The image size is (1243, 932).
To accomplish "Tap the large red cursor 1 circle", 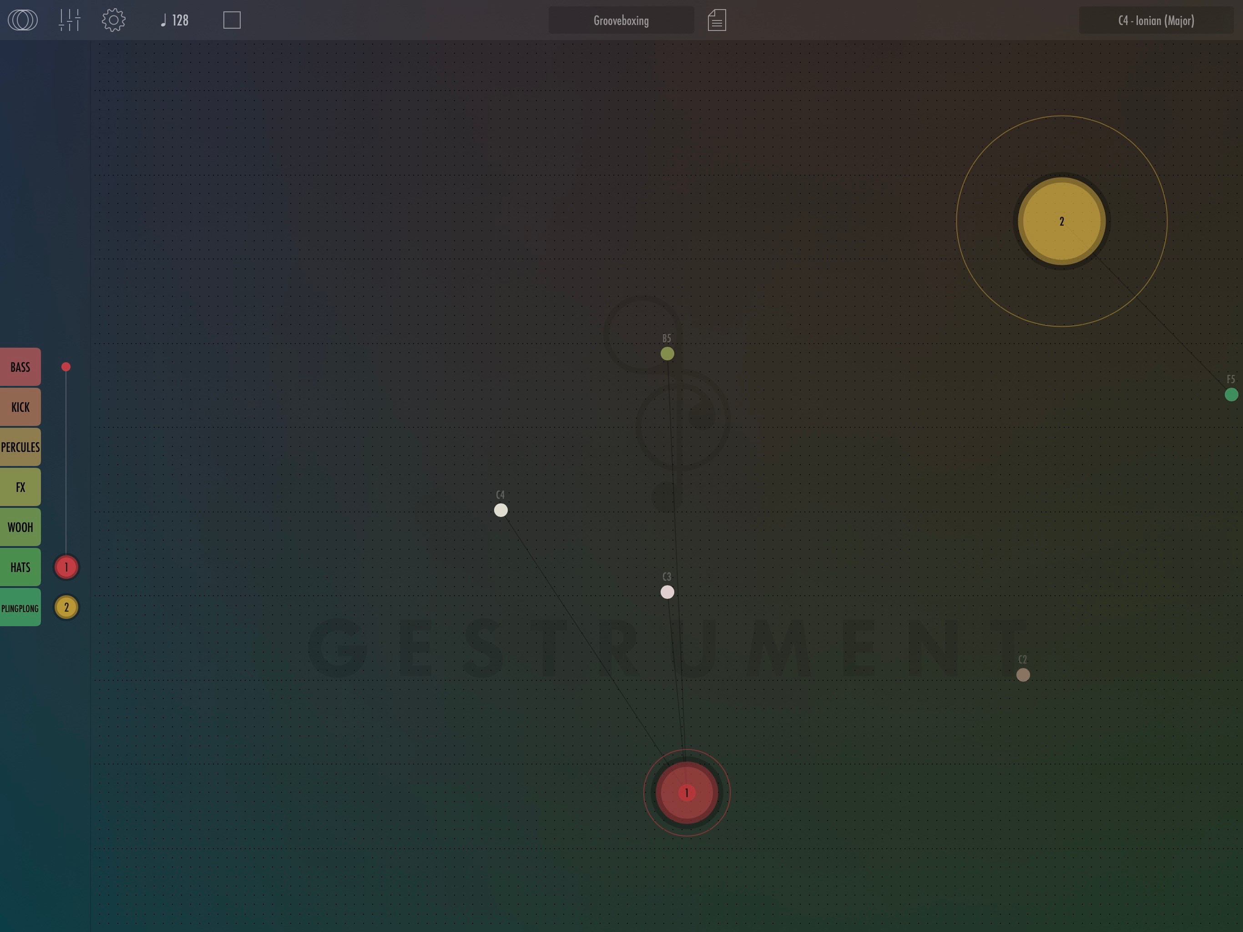I will click(x=686, y=793).
